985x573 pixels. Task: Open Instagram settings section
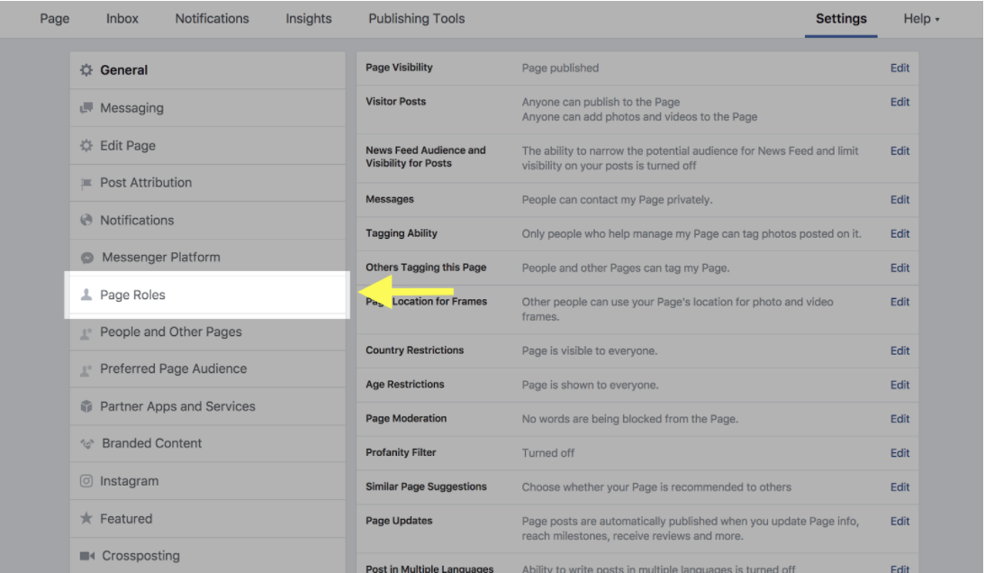(208, 481)
